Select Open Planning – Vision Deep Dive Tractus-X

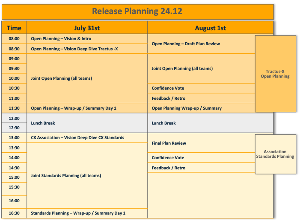tap(87, 49)
